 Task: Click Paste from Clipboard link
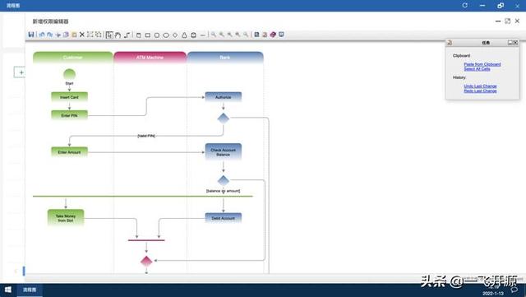pos(482,64)
